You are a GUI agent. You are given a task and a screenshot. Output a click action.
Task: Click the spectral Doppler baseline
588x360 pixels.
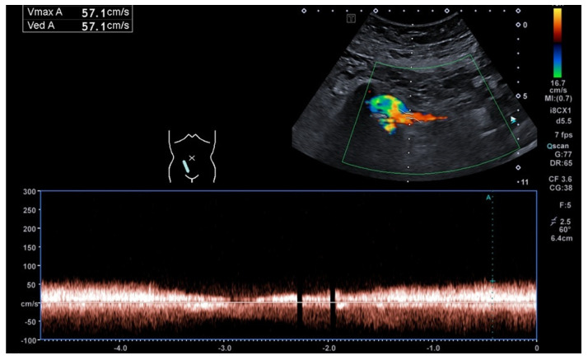(x=288, y=302)
